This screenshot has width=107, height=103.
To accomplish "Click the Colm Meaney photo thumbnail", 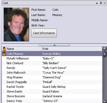I will coord(16,24).
